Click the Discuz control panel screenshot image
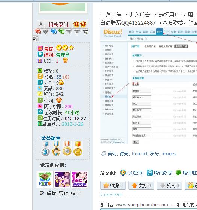 [x=149, y=85]
